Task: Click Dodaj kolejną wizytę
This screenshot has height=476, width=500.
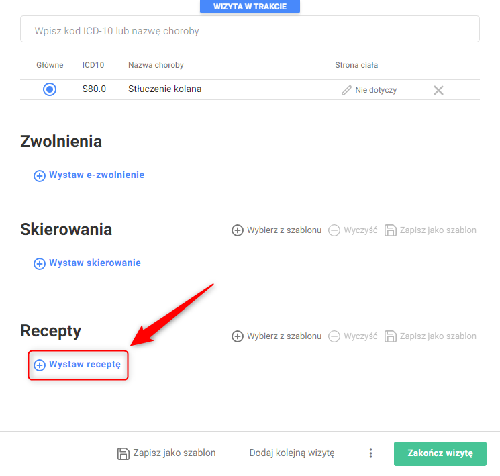Action: click(292, 453)
